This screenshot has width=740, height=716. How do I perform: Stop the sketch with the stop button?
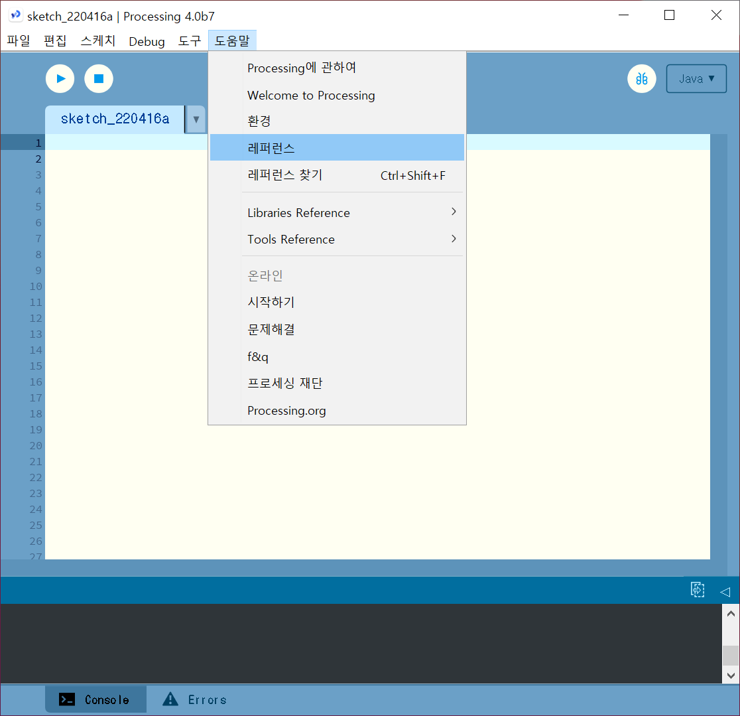click(99, 78)
